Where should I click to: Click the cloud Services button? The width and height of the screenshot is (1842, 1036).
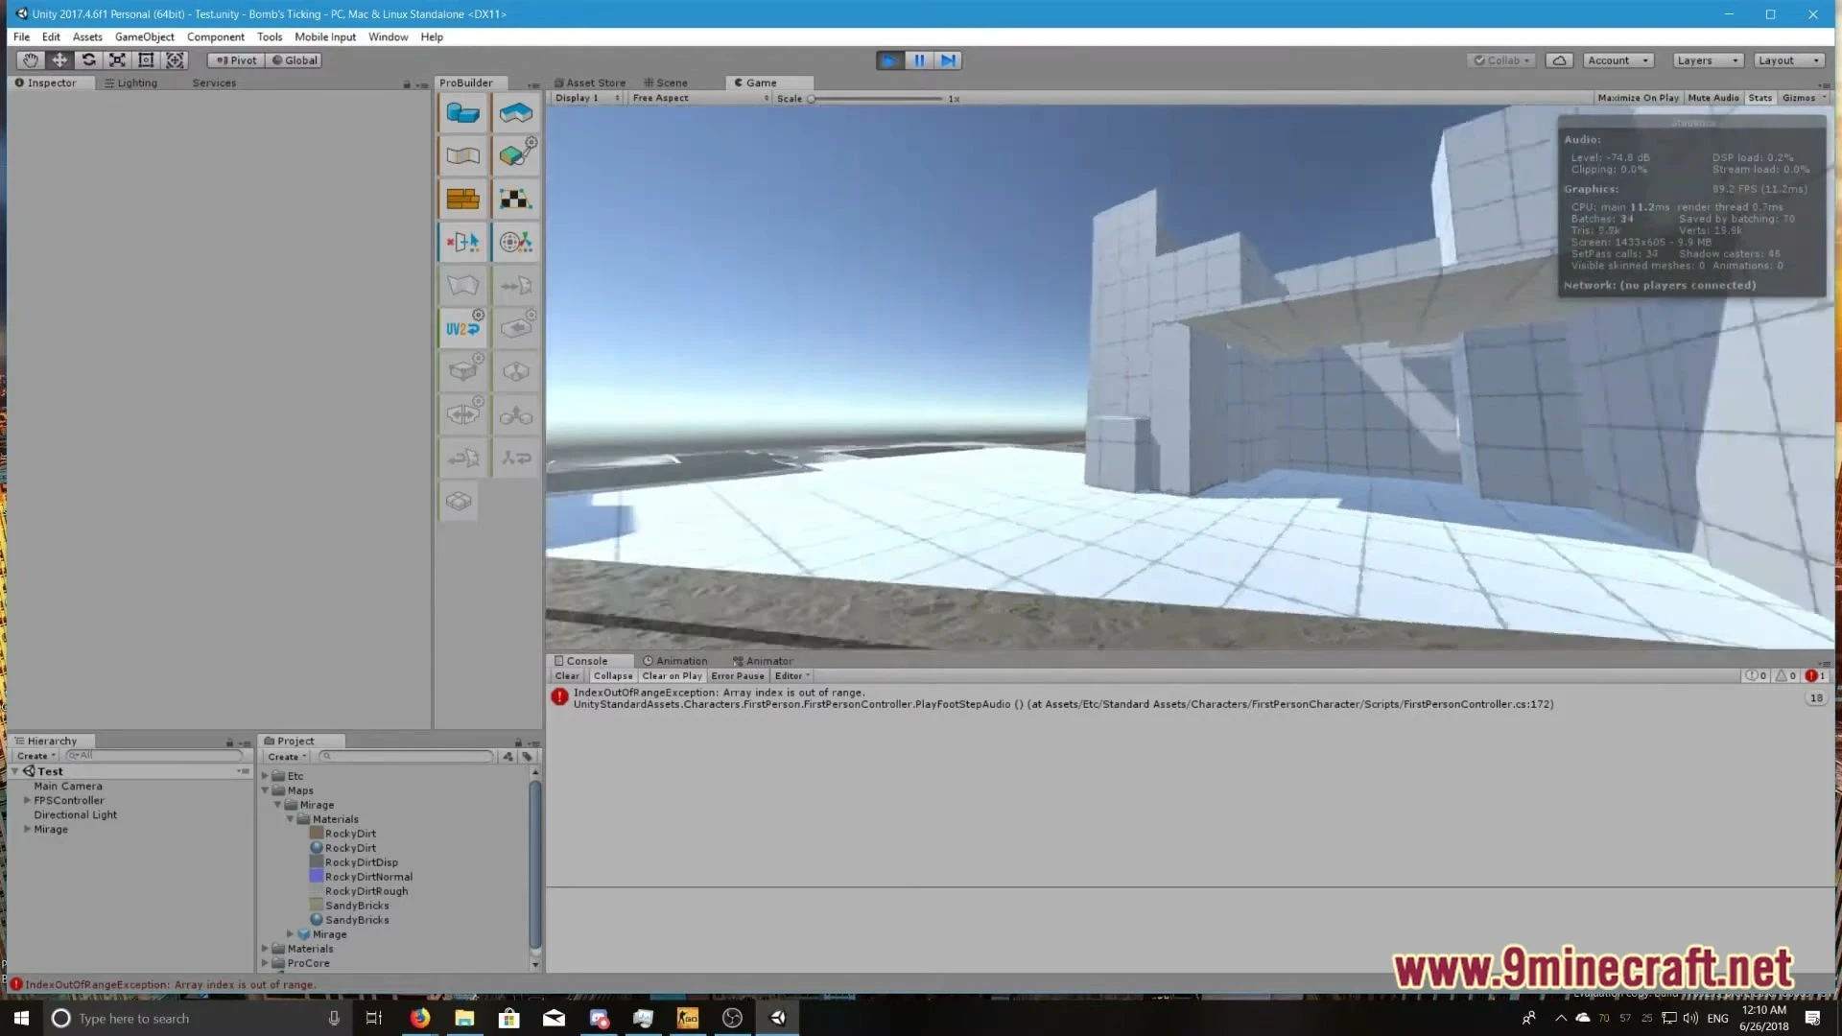coord(1559,60)
